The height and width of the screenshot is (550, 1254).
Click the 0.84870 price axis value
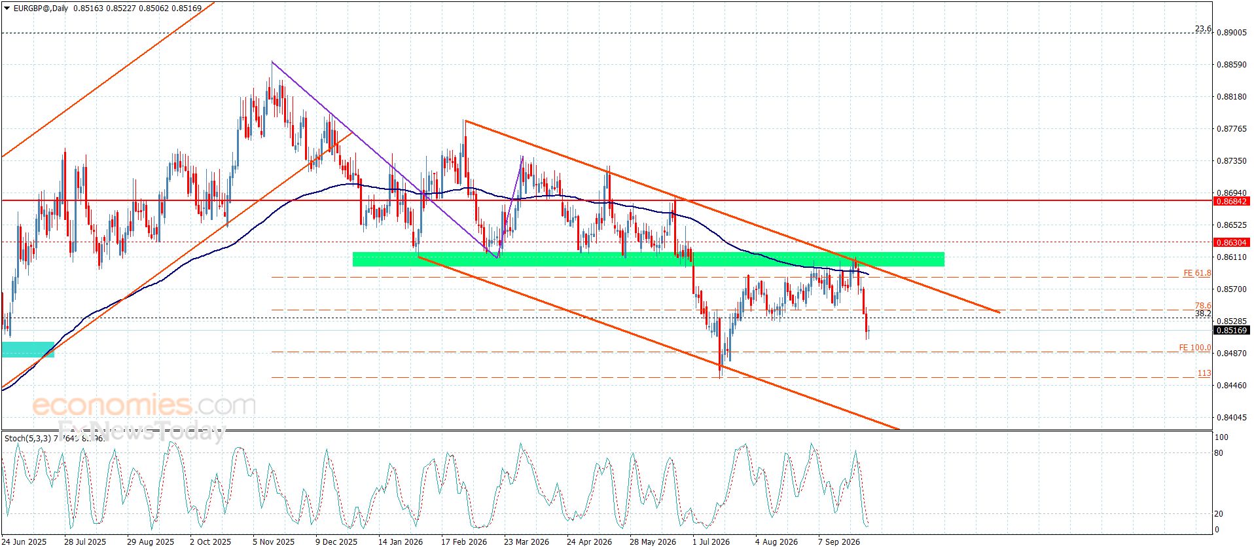pos(1232,354)
